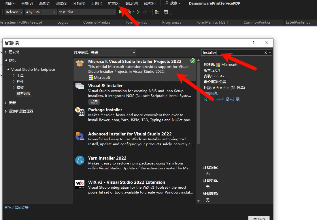This screenshot has height=220, width=317.
Task: Click the Find in Files folder icon
Action: coord(157,12)
